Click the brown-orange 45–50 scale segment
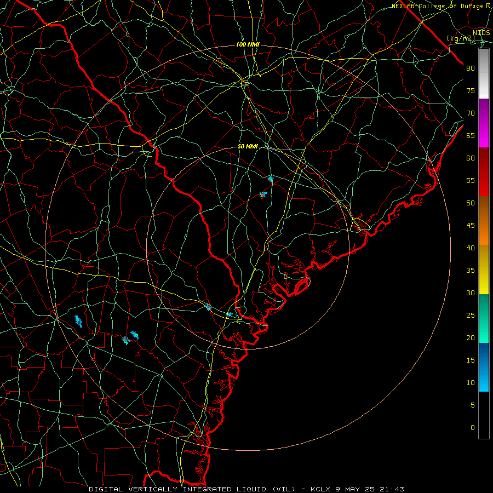The width and height of the screenshot is (493, 493). tap(484, 221)
